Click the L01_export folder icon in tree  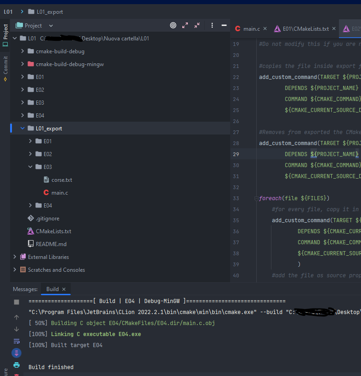point(30,128)
